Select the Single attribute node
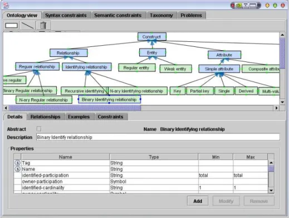289x218 pixels. tap(224, 91)
